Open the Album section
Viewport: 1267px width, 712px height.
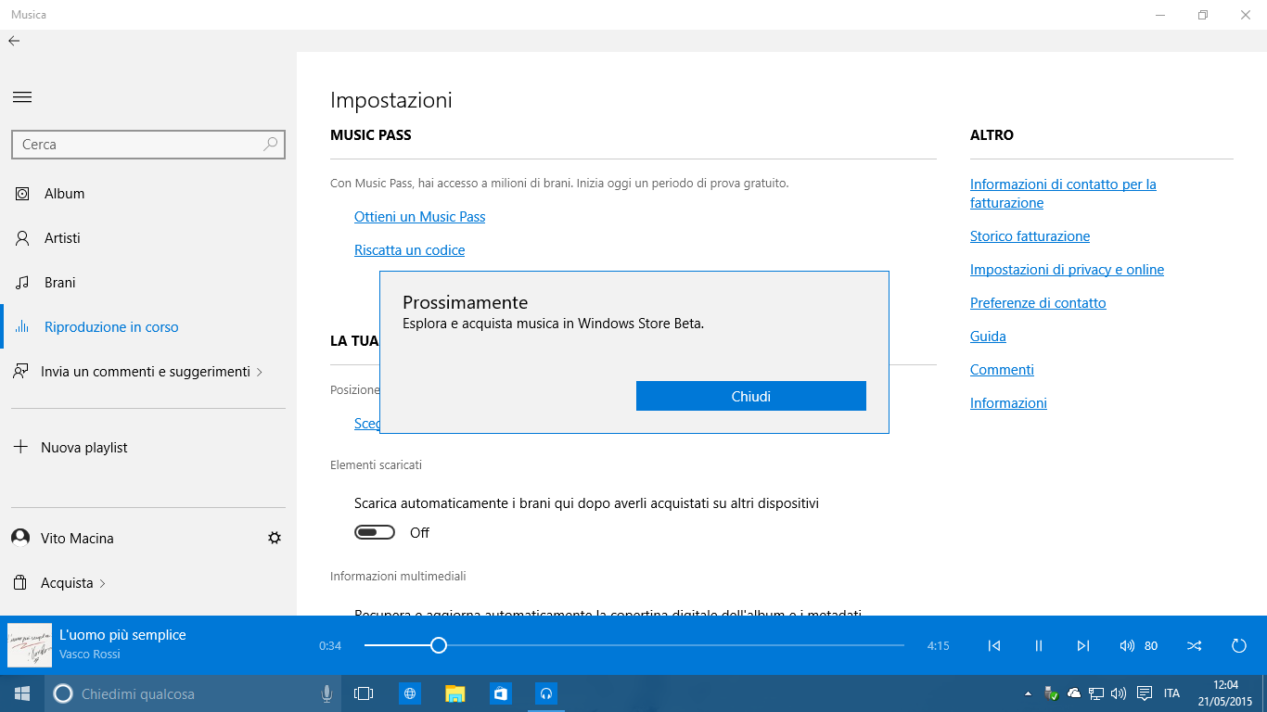pyautogui.click(x=148, y=194)
